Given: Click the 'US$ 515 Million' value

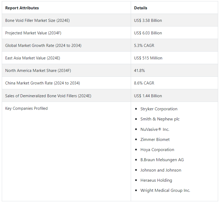Looking at the screenshot, I should point(148,58).
